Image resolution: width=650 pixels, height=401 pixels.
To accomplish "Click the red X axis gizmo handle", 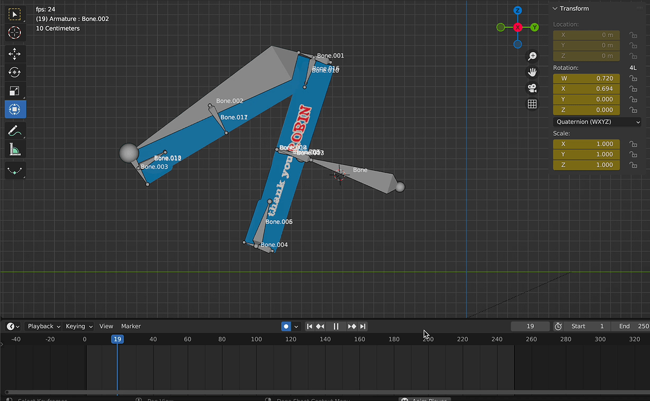I will [518, 27].
